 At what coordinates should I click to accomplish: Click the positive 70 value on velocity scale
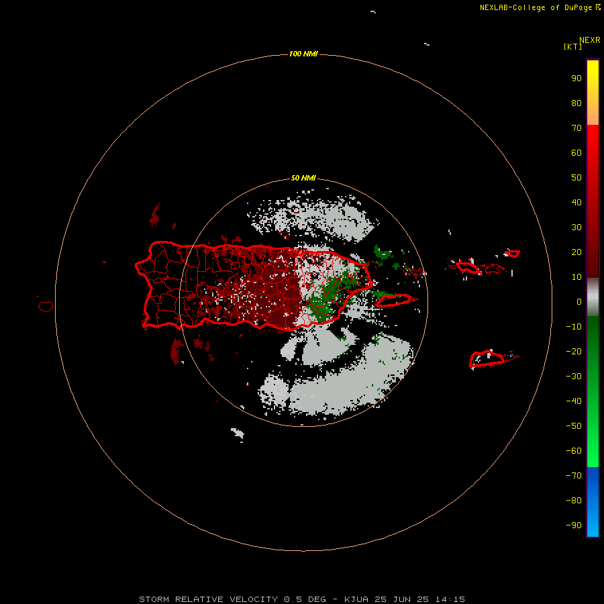tap(576, 128)
